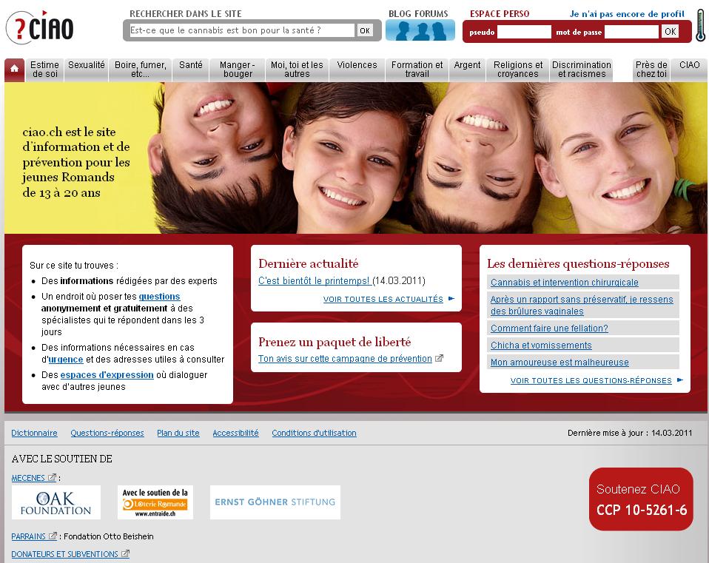Click the mot de passe field
The image size is (709, 563).
pyautogui.click(x=631, y=32)
